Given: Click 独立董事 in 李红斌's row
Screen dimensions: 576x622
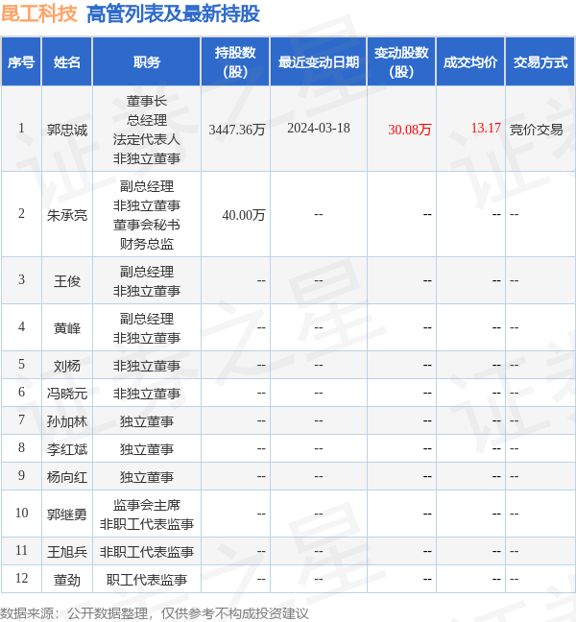Looking at the screenshot, I should click(147, 449).
